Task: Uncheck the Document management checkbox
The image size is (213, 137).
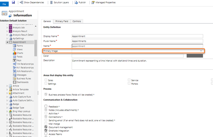Action: (46, 127)
